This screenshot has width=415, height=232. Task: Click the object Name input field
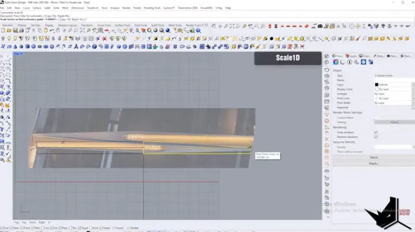click(394, 80)
